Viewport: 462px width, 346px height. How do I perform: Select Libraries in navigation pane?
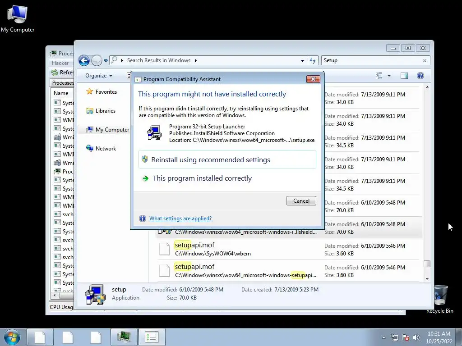point(101,111)
